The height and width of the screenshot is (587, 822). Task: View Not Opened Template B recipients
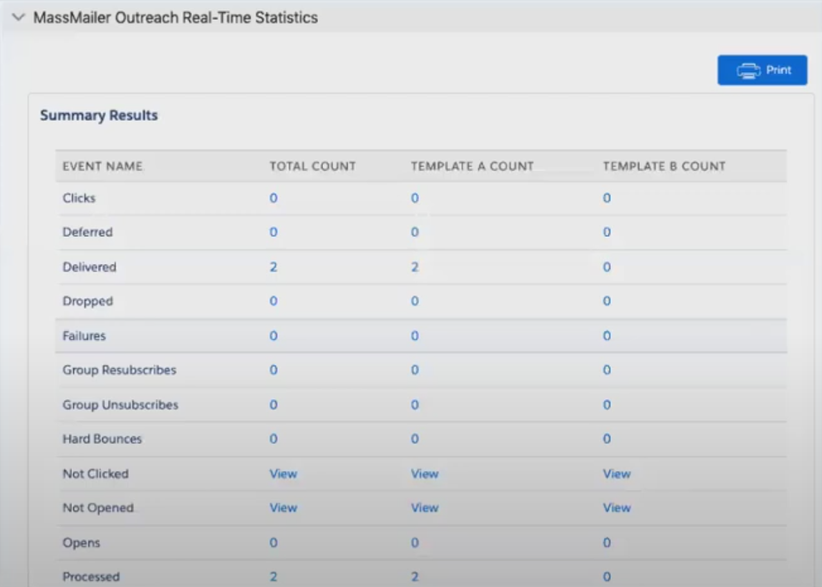(617, 508)
